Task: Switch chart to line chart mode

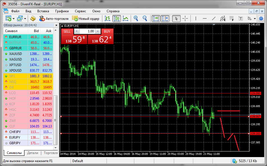Action: (126, 18)
